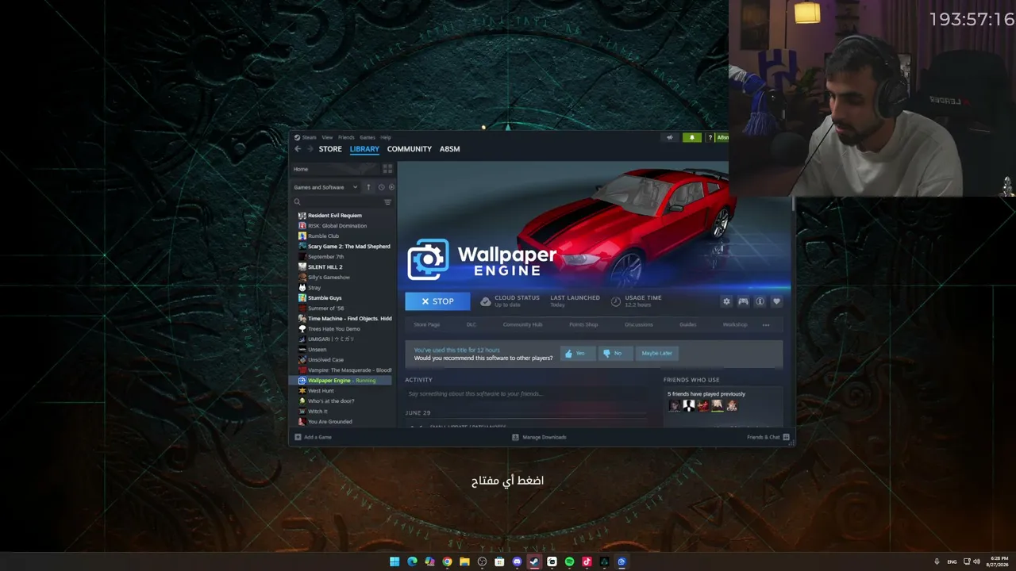The height and width of the screenshot is (571, 1016).
Task: Go back with the Steam back arrow
Action: [x=298, y=149]
